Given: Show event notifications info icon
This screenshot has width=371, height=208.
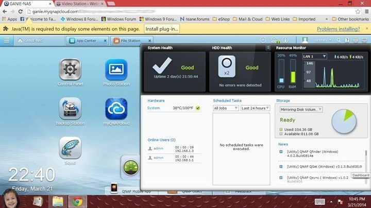Looking at the screenshot, I should [285, 41].
